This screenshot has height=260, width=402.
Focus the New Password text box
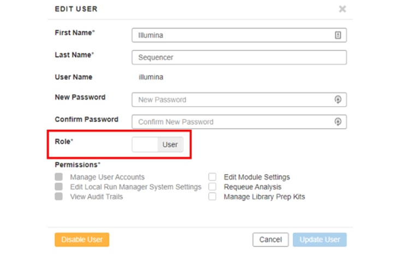point(232,100)
